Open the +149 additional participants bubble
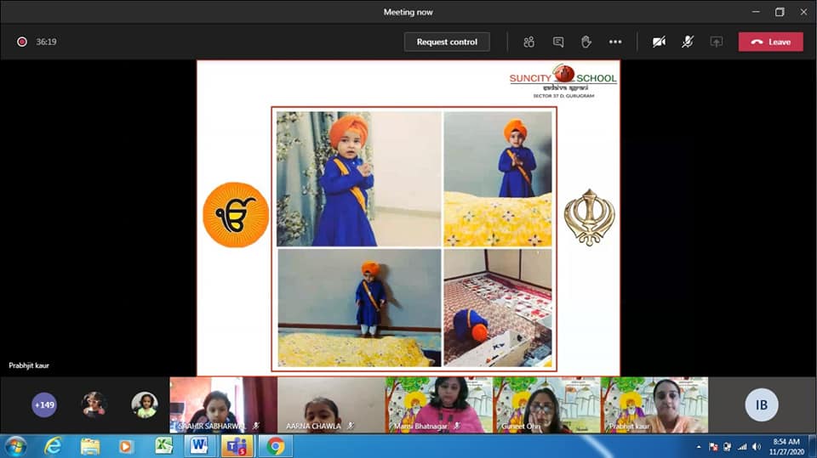This screenshot has height=458, width=817. click(x=44, y=405)
